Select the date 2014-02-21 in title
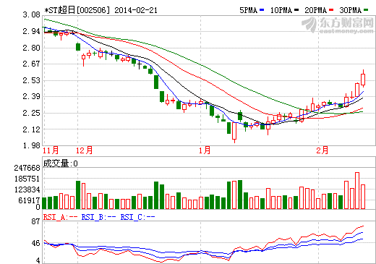The image size is (376, 264). click(x=136, y=10)
